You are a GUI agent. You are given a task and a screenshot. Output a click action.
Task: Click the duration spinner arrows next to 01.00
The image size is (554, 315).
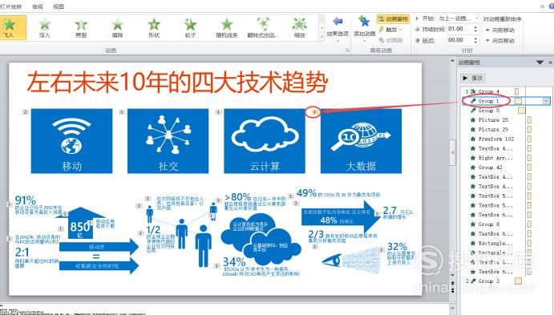[475, 29]
